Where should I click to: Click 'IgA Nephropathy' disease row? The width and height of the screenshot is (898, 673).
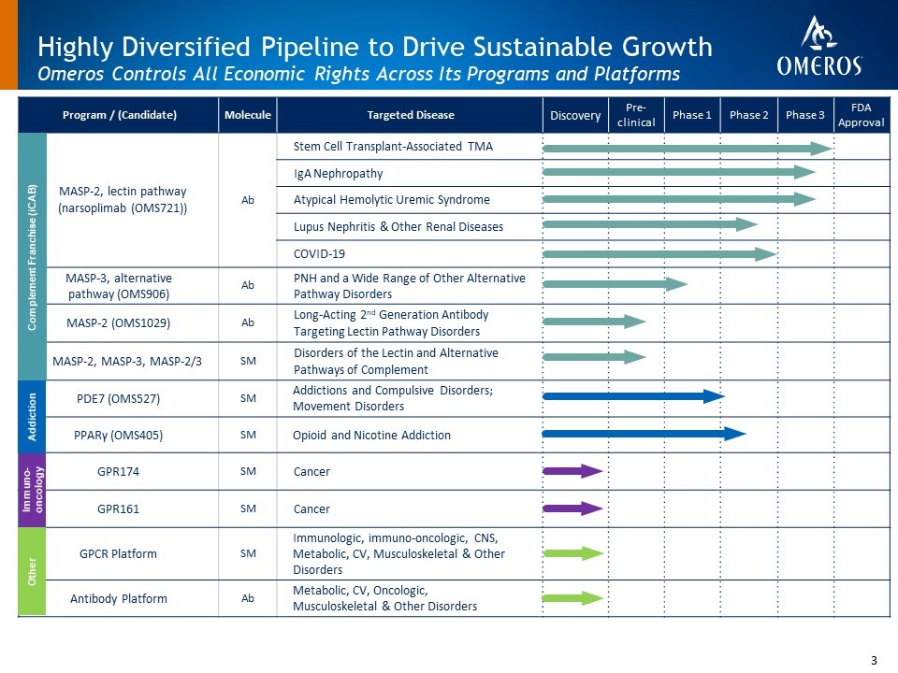coord(338,174)
